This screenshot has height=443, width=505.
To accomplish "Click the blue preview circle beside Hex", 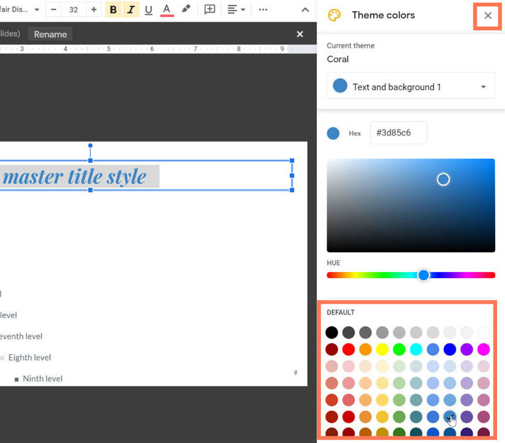I will [x=333, y=133].
